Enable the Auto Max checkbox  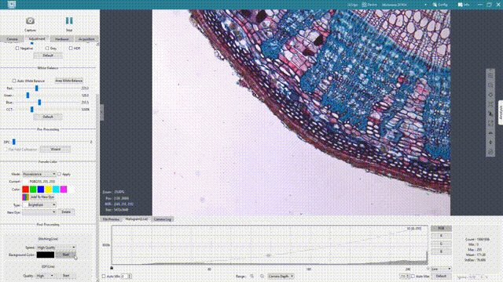413,277
